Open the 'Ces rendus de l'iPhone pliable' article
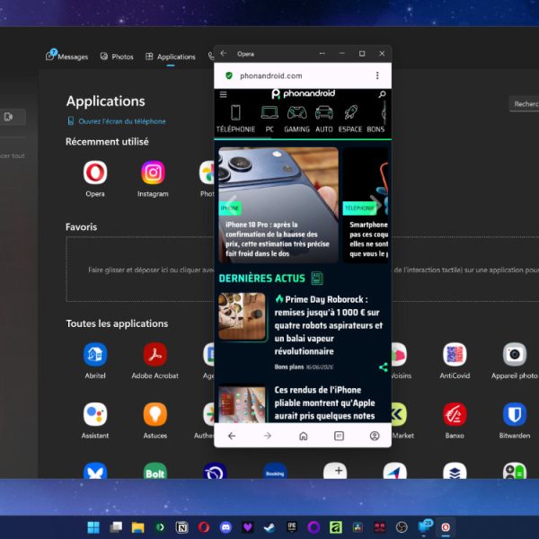This screenshot has height=539, width=539. [324, 402]
